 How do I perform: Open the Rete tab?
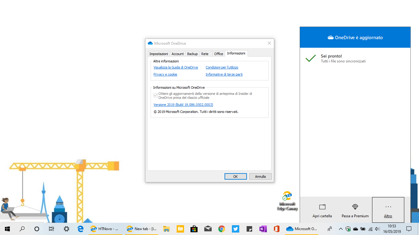pos(205,54)
